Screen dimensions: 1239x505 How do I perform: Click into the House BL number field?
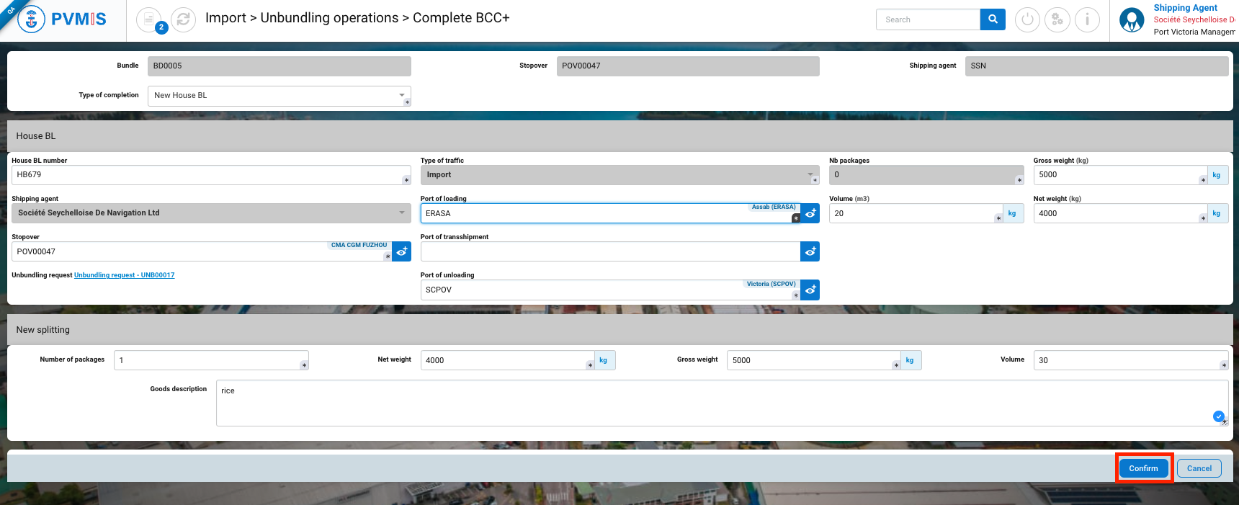tap(209, 175)
